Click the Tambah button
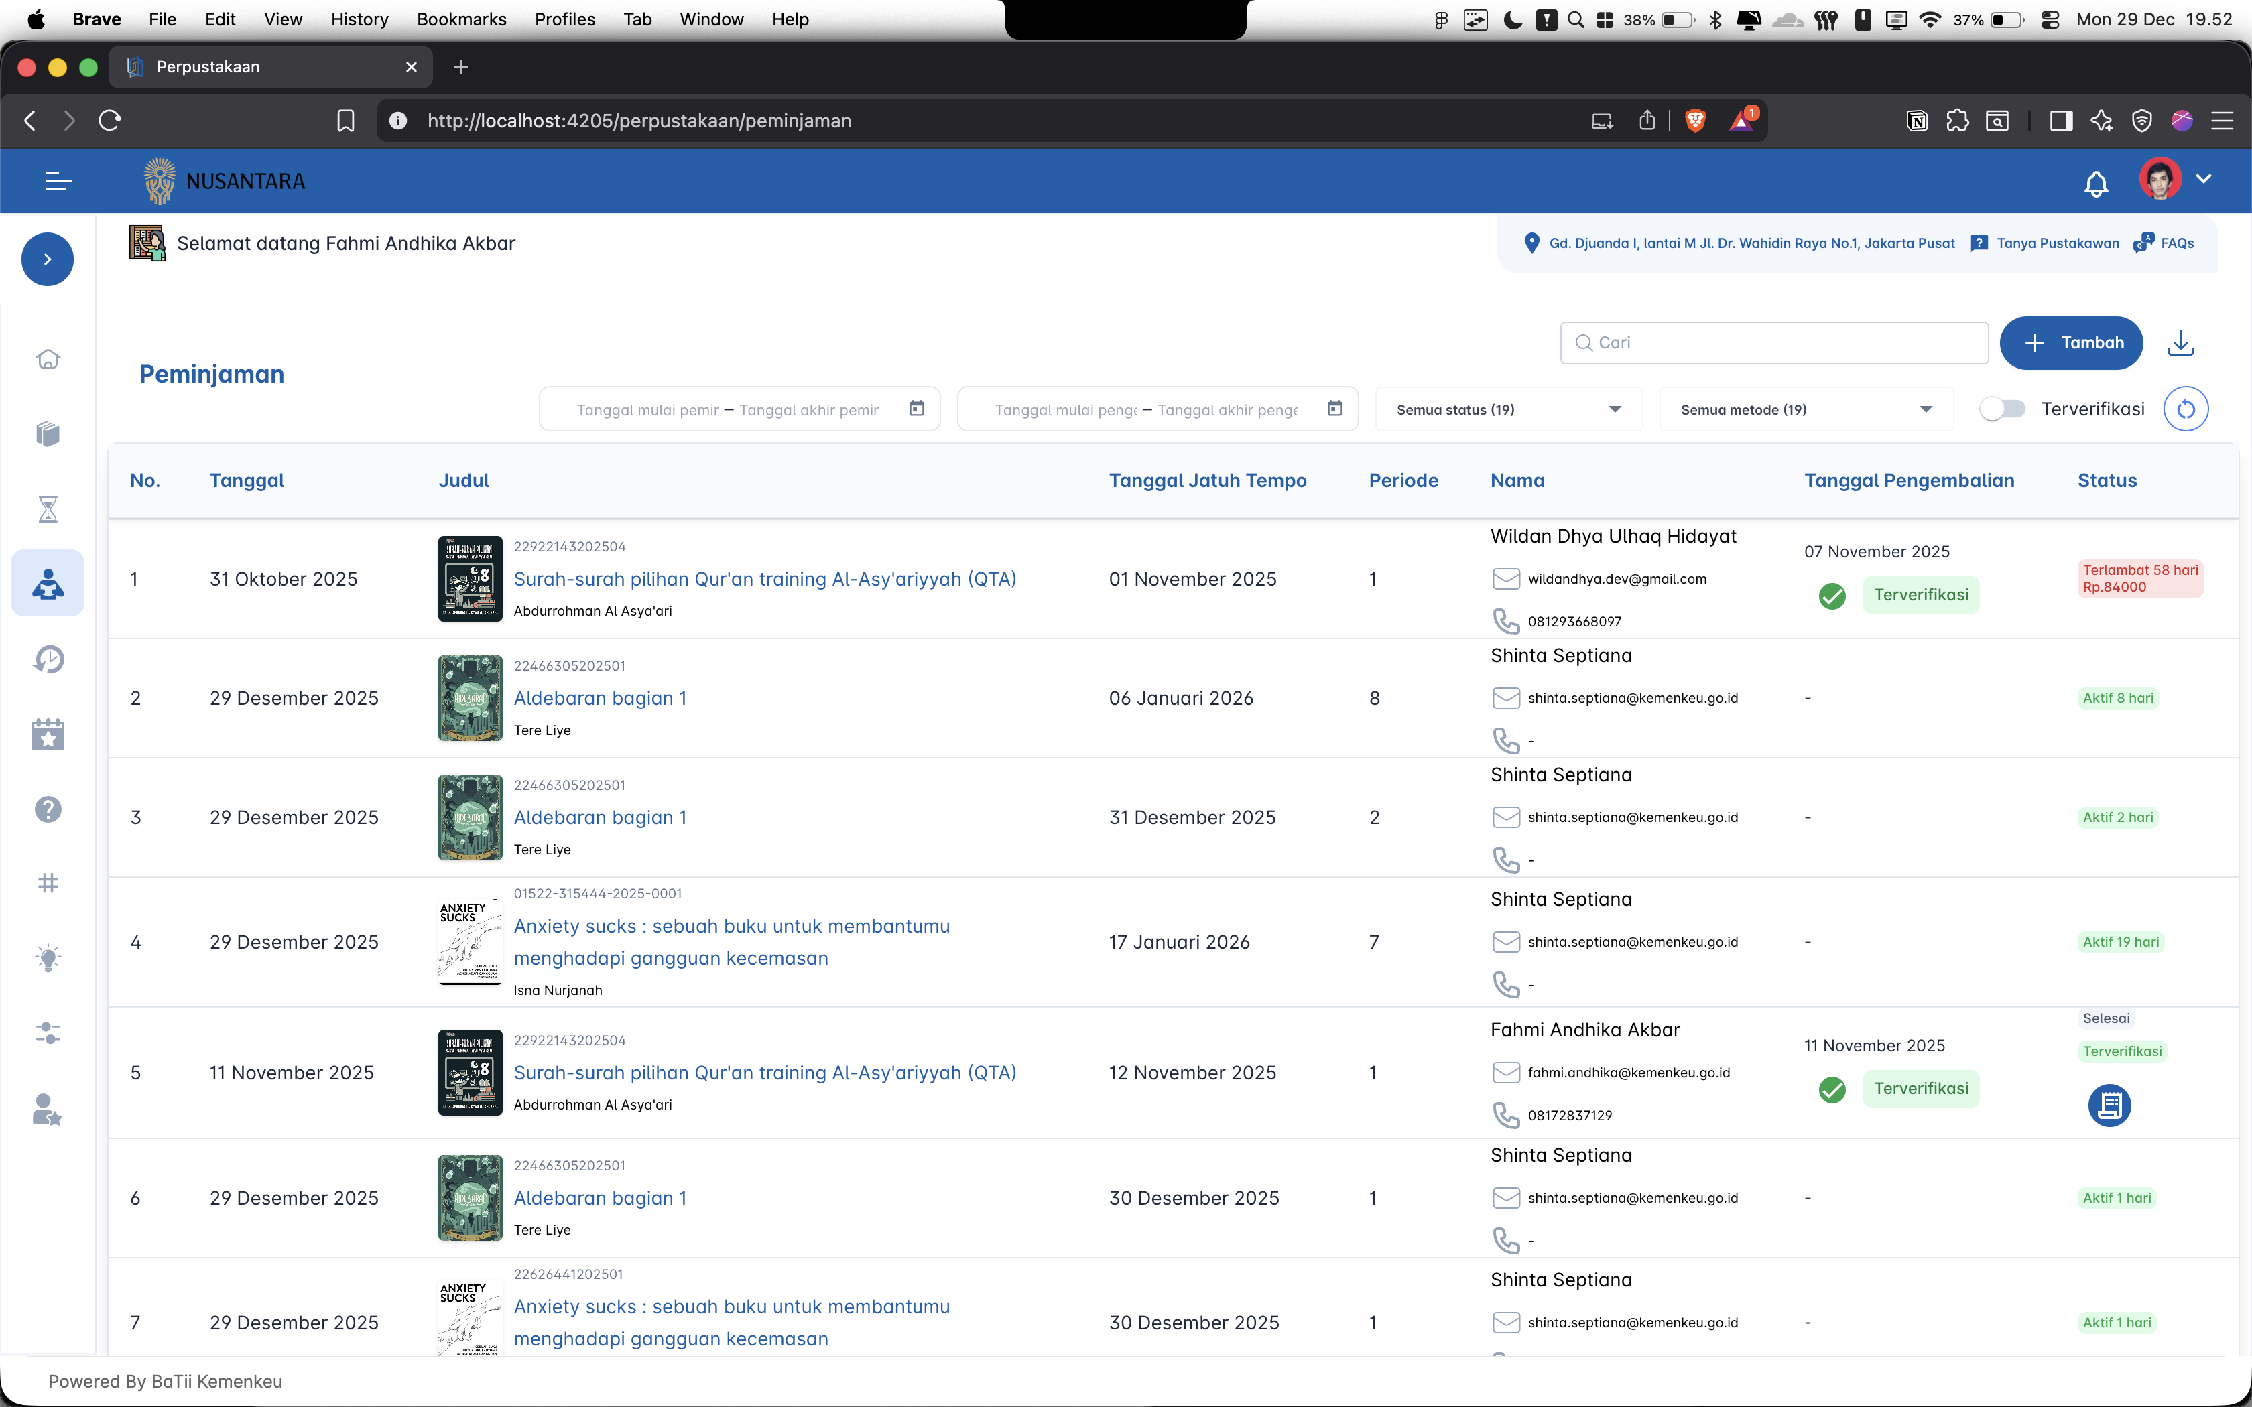 pyautogui.click(x=2070, y=342)
